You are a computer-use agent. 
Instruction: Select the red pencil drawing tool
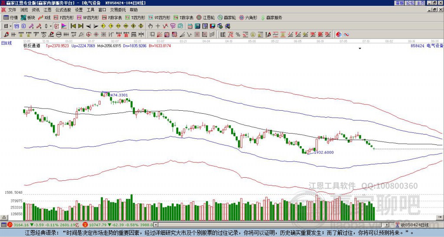(6, 35)
